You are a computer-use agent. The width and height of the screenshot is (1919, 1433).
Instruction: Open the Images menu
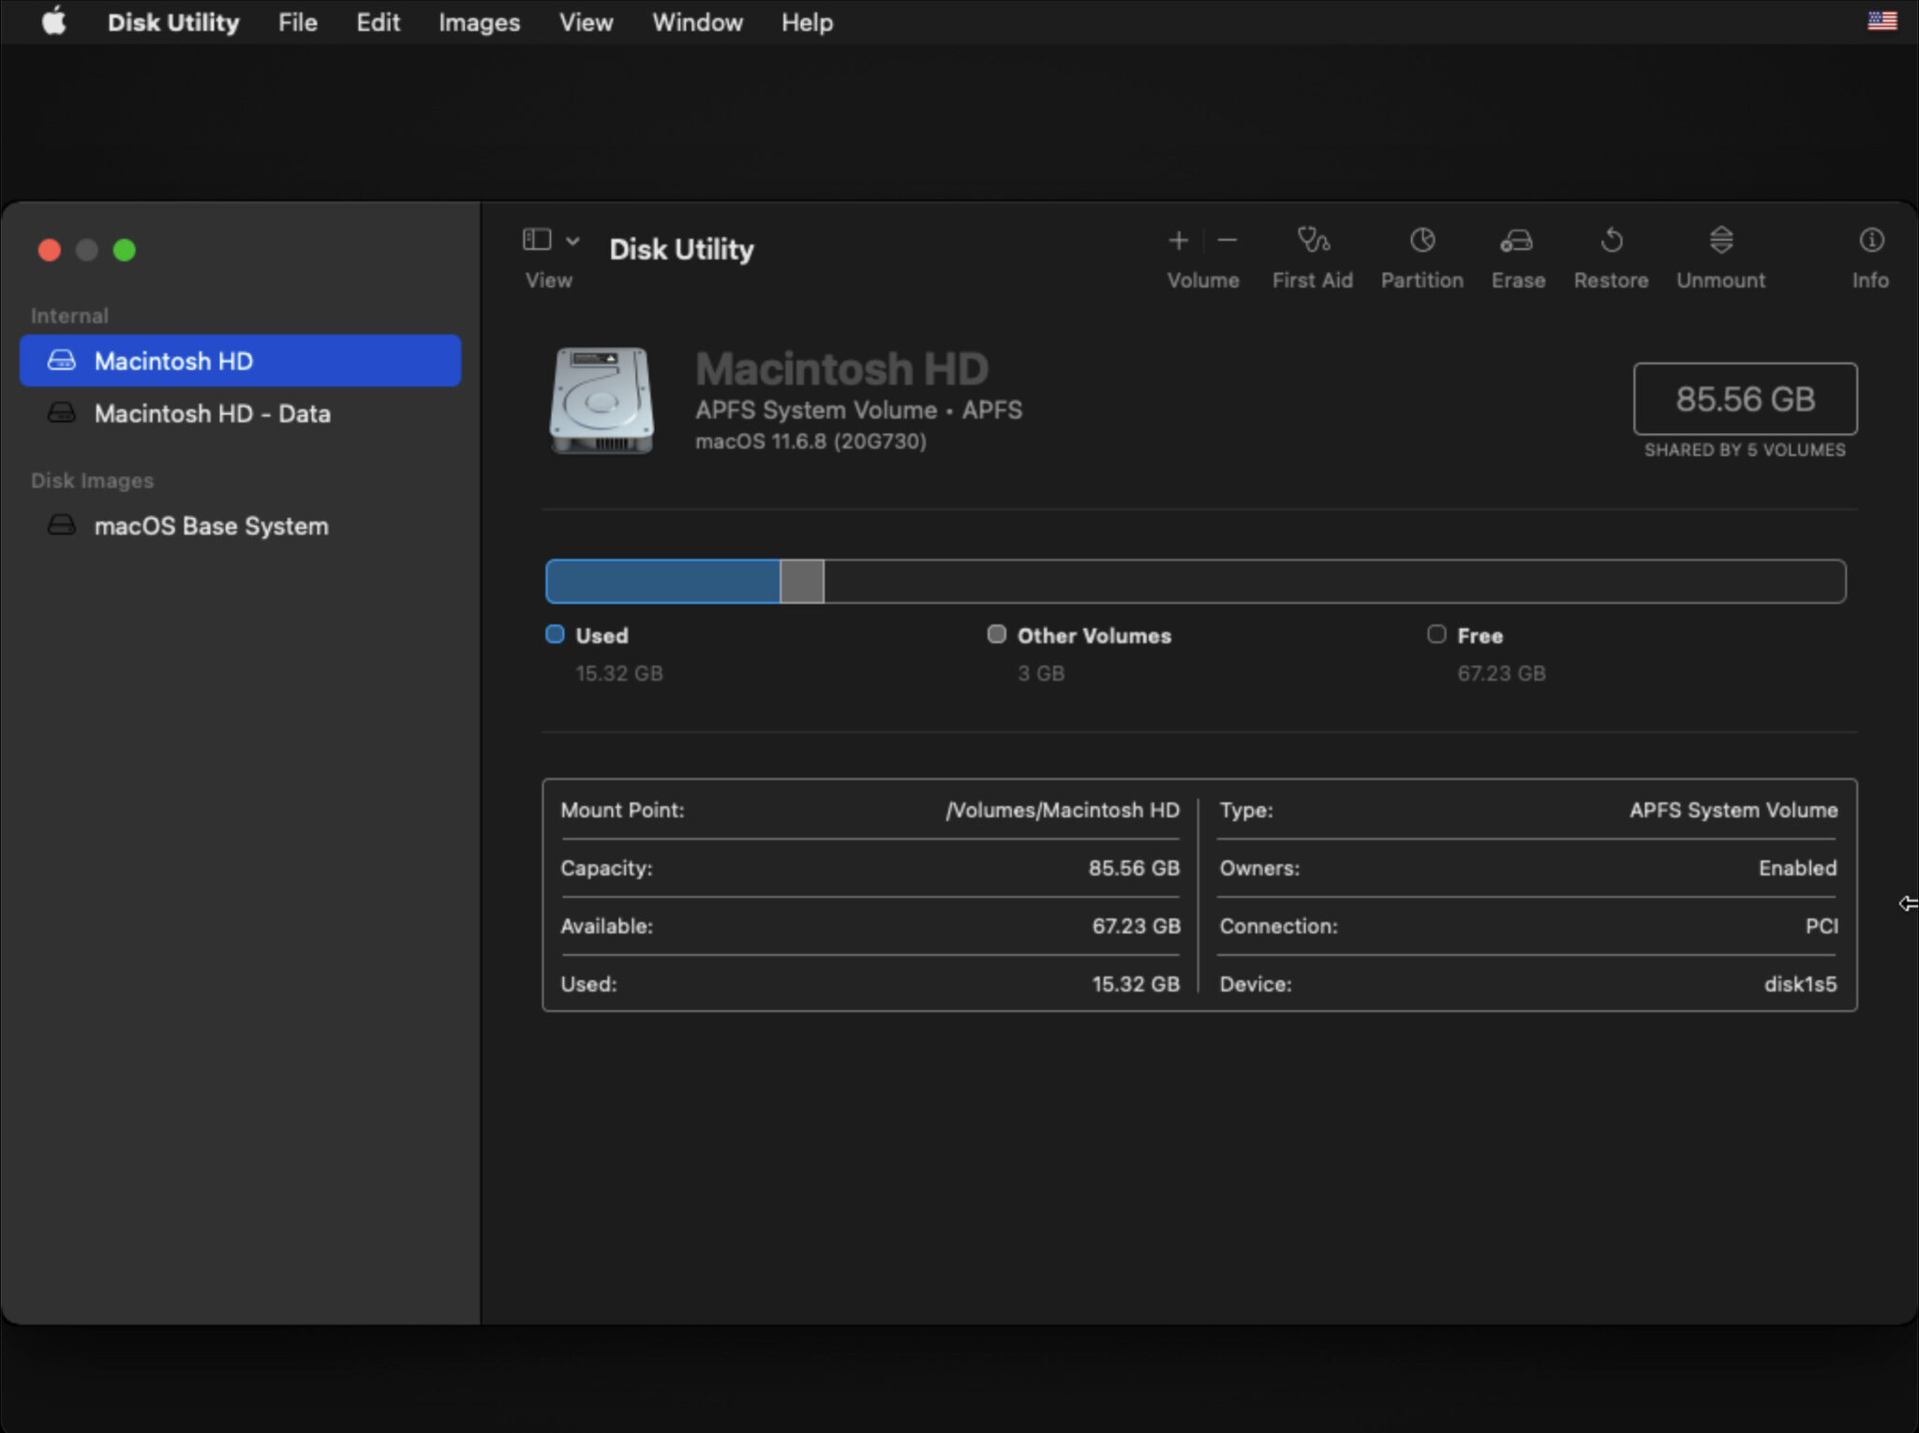point(479,22)
